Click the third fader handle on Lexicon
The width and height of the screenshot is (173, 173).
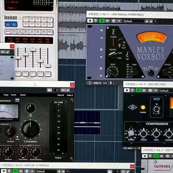pos(33,50)
